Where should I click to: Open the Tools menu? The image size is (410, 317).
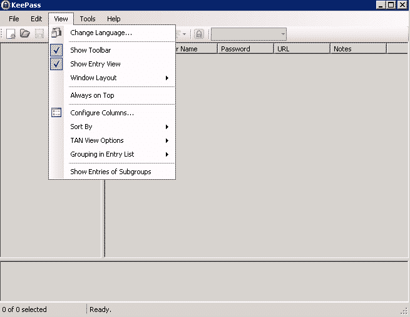[x=88, y=19]
